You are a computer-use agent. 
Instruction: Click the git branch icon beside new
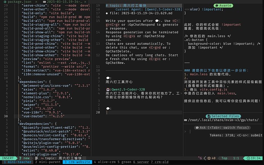(x=20, y=158)
